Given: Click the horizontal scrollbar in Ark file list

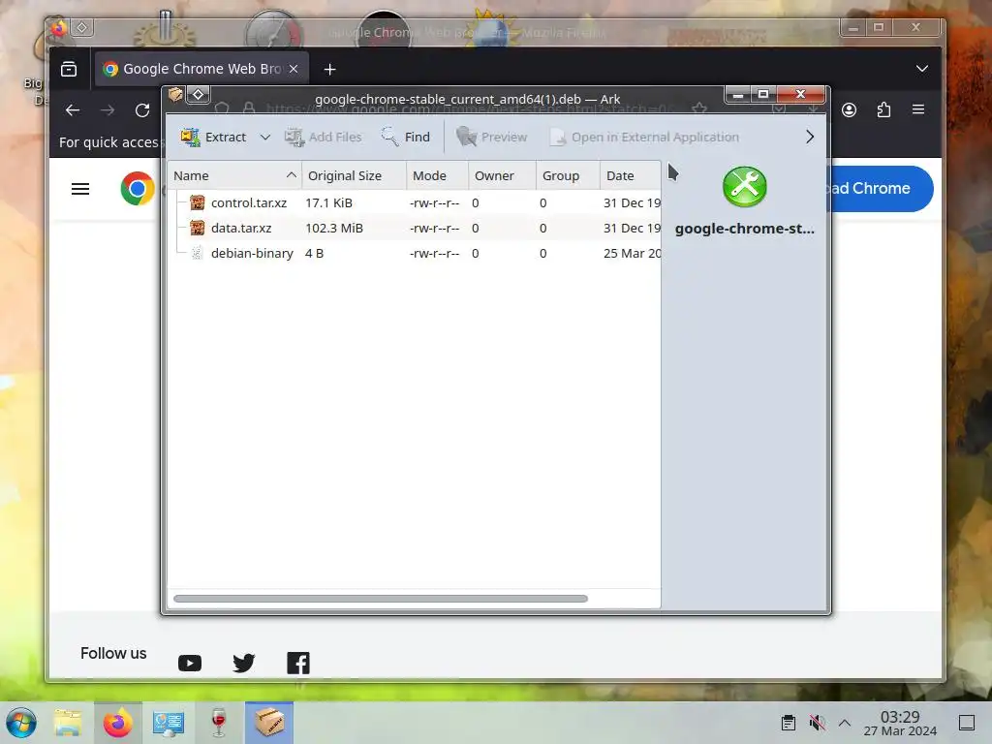Looking at the screenshot, I should [x=380, y=599].
